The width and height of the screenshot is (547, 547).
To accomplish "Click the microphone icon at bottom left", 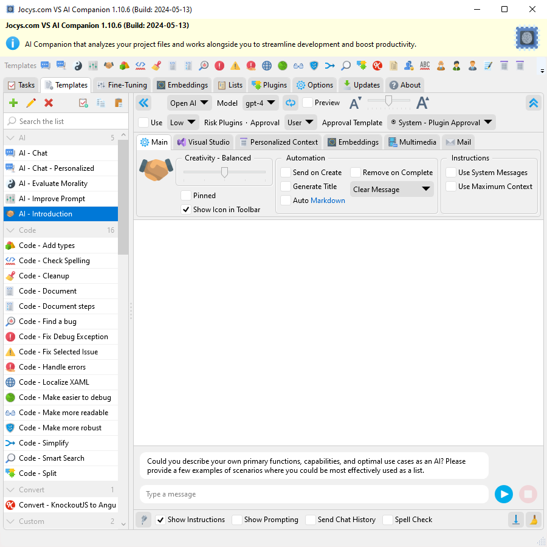I will pos(143,520).
